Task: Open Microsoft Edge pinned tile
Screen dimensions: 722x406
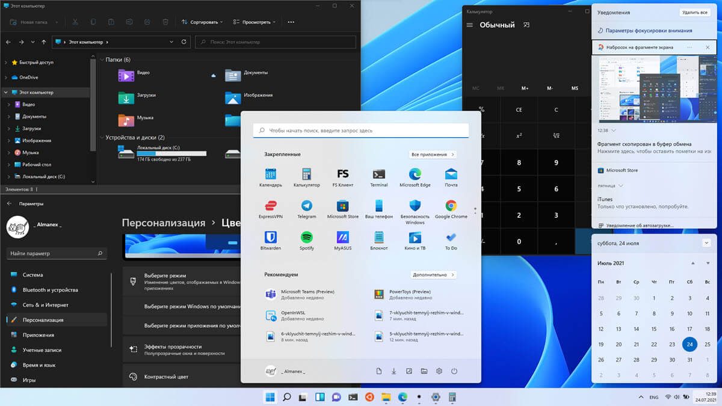Action: (x=415, y=177)
